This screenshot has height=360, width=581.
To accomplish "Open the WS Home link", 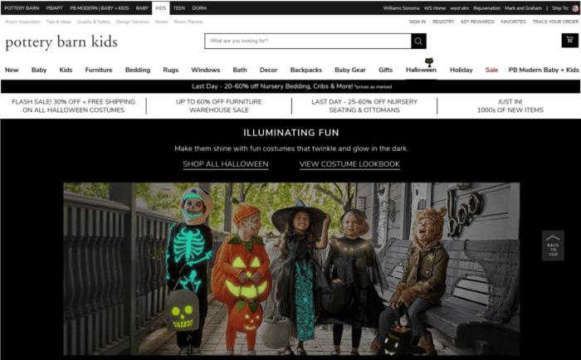I will pos(435,8).
